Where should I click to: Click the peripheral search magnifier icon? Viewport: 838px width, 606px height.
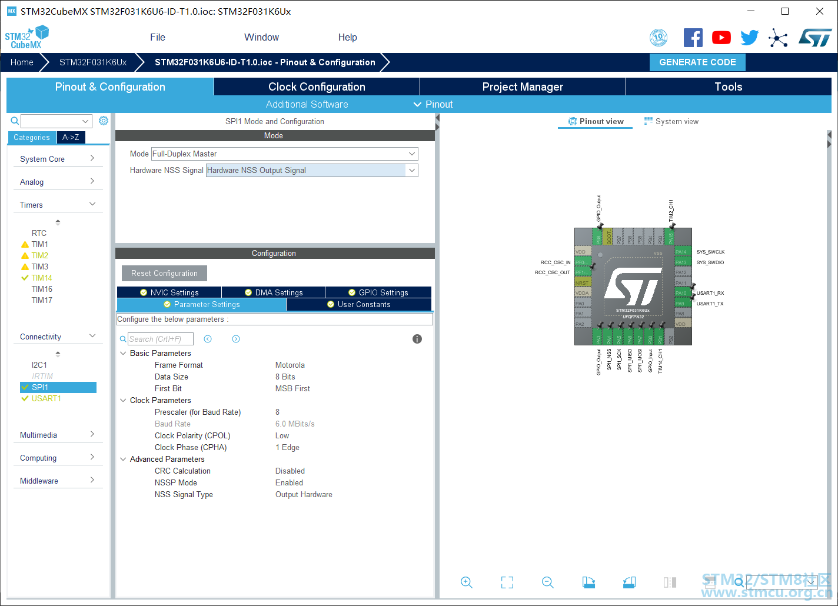(x=15, y=121)
